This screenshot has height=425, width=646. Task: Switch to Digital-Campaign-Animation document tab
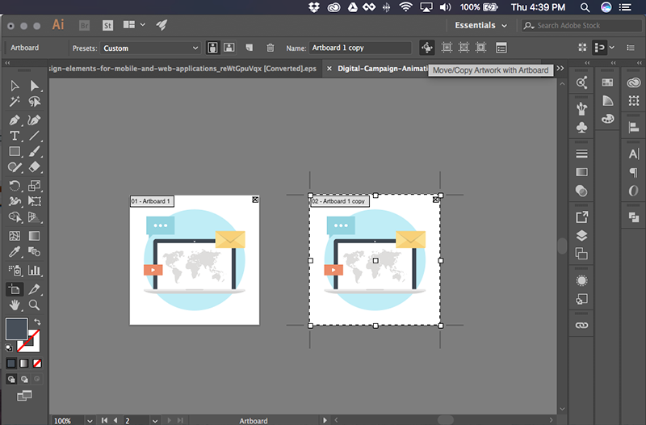point(380,69)
